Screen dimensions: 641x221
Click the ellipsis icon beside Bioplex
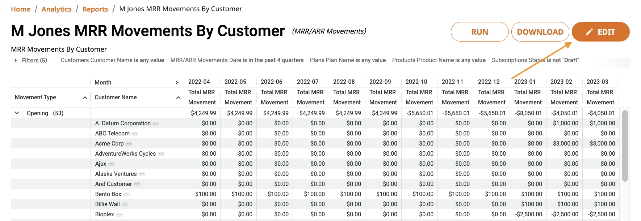tap(119, 214)
